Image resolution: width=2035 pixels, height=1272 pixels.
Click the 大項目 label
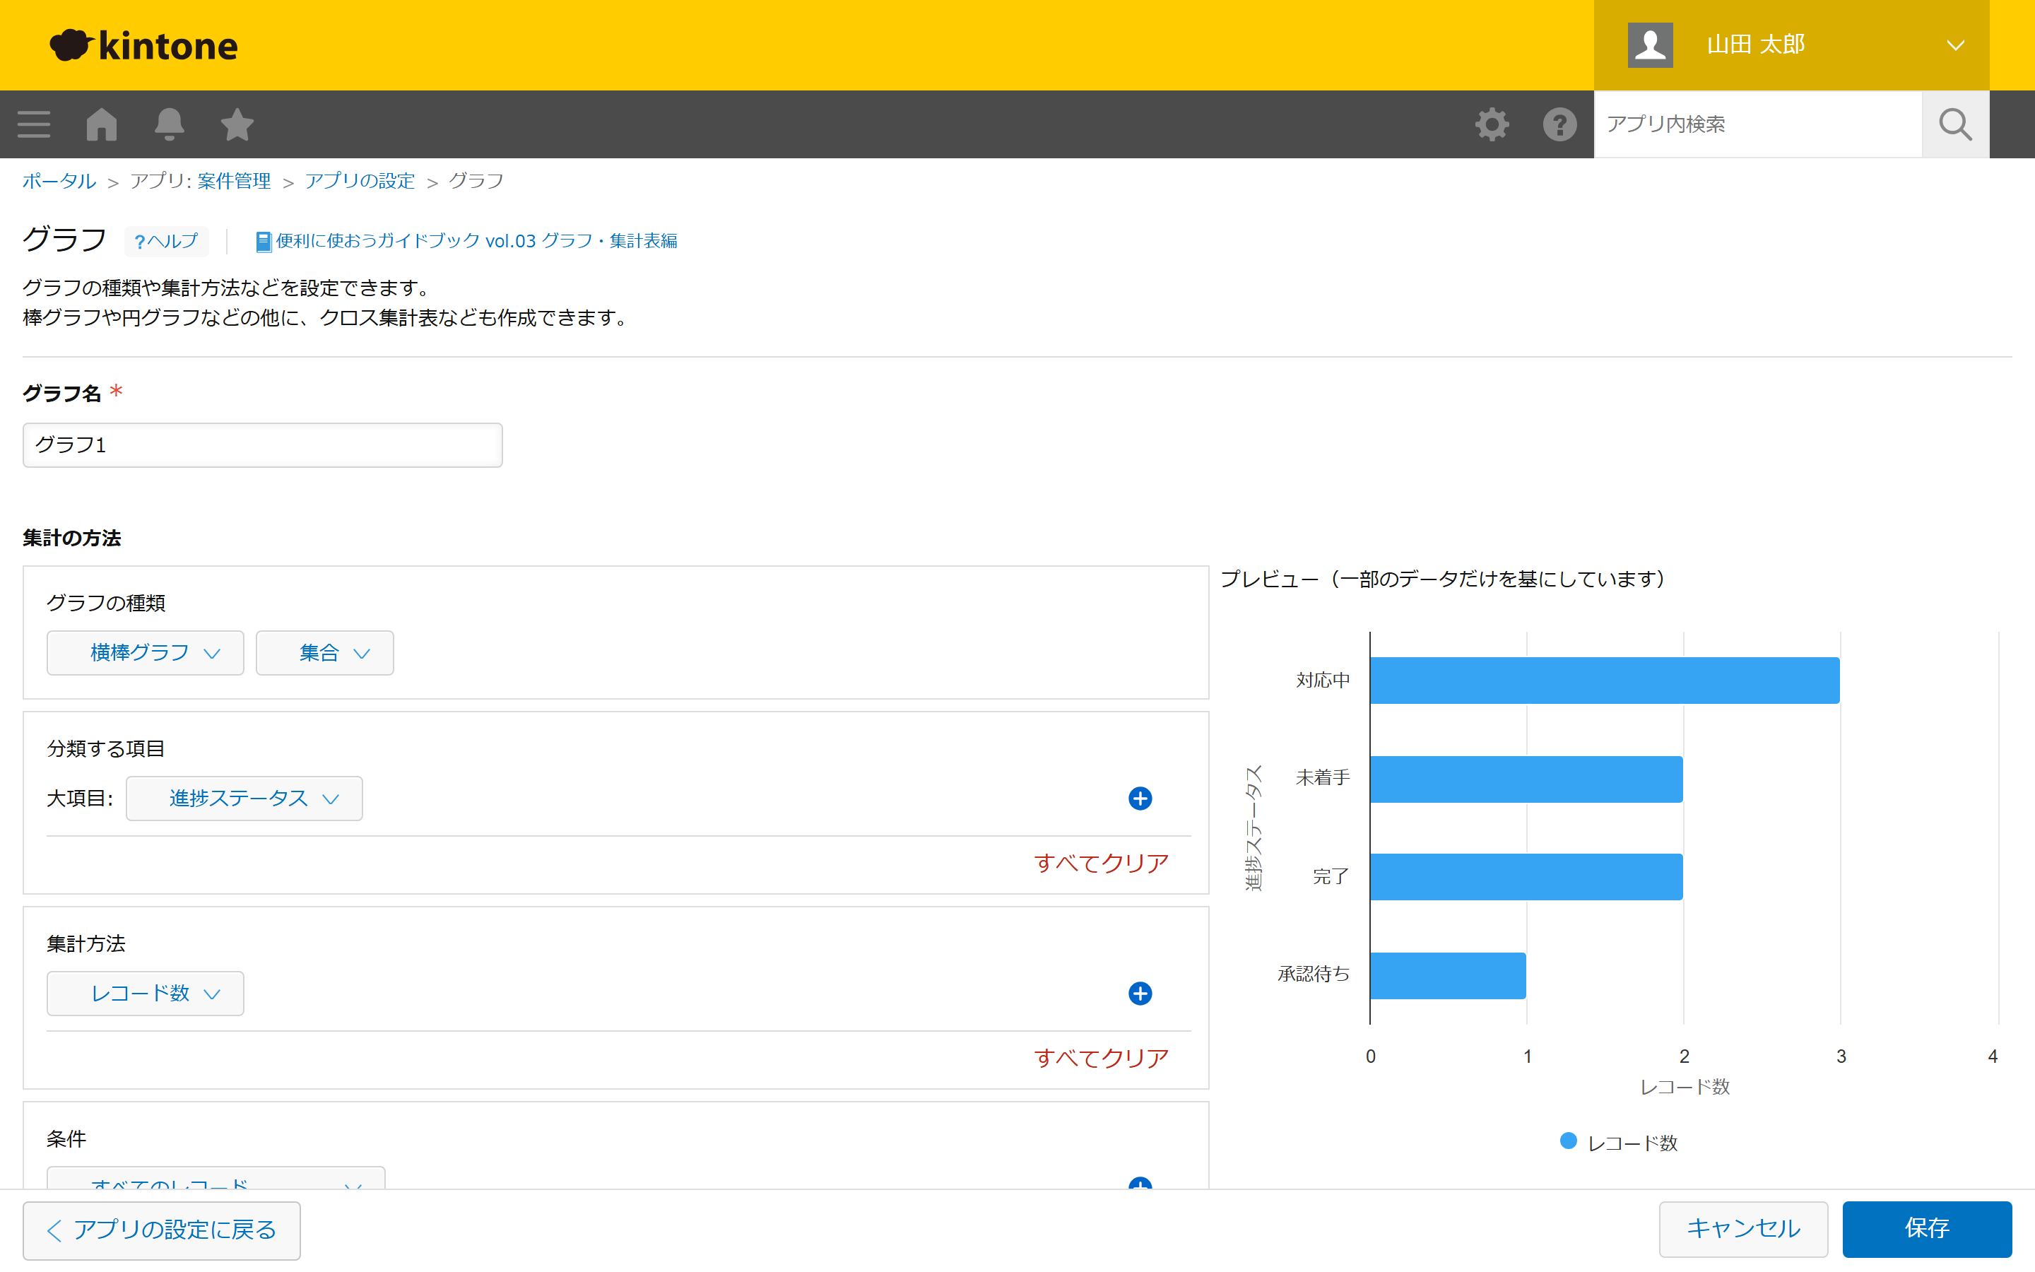[80, 799]
